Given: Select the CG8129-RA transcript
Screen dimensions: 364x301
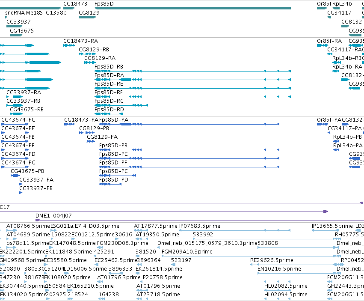Looking at the screenshot, I should click(x=90, y=63).
